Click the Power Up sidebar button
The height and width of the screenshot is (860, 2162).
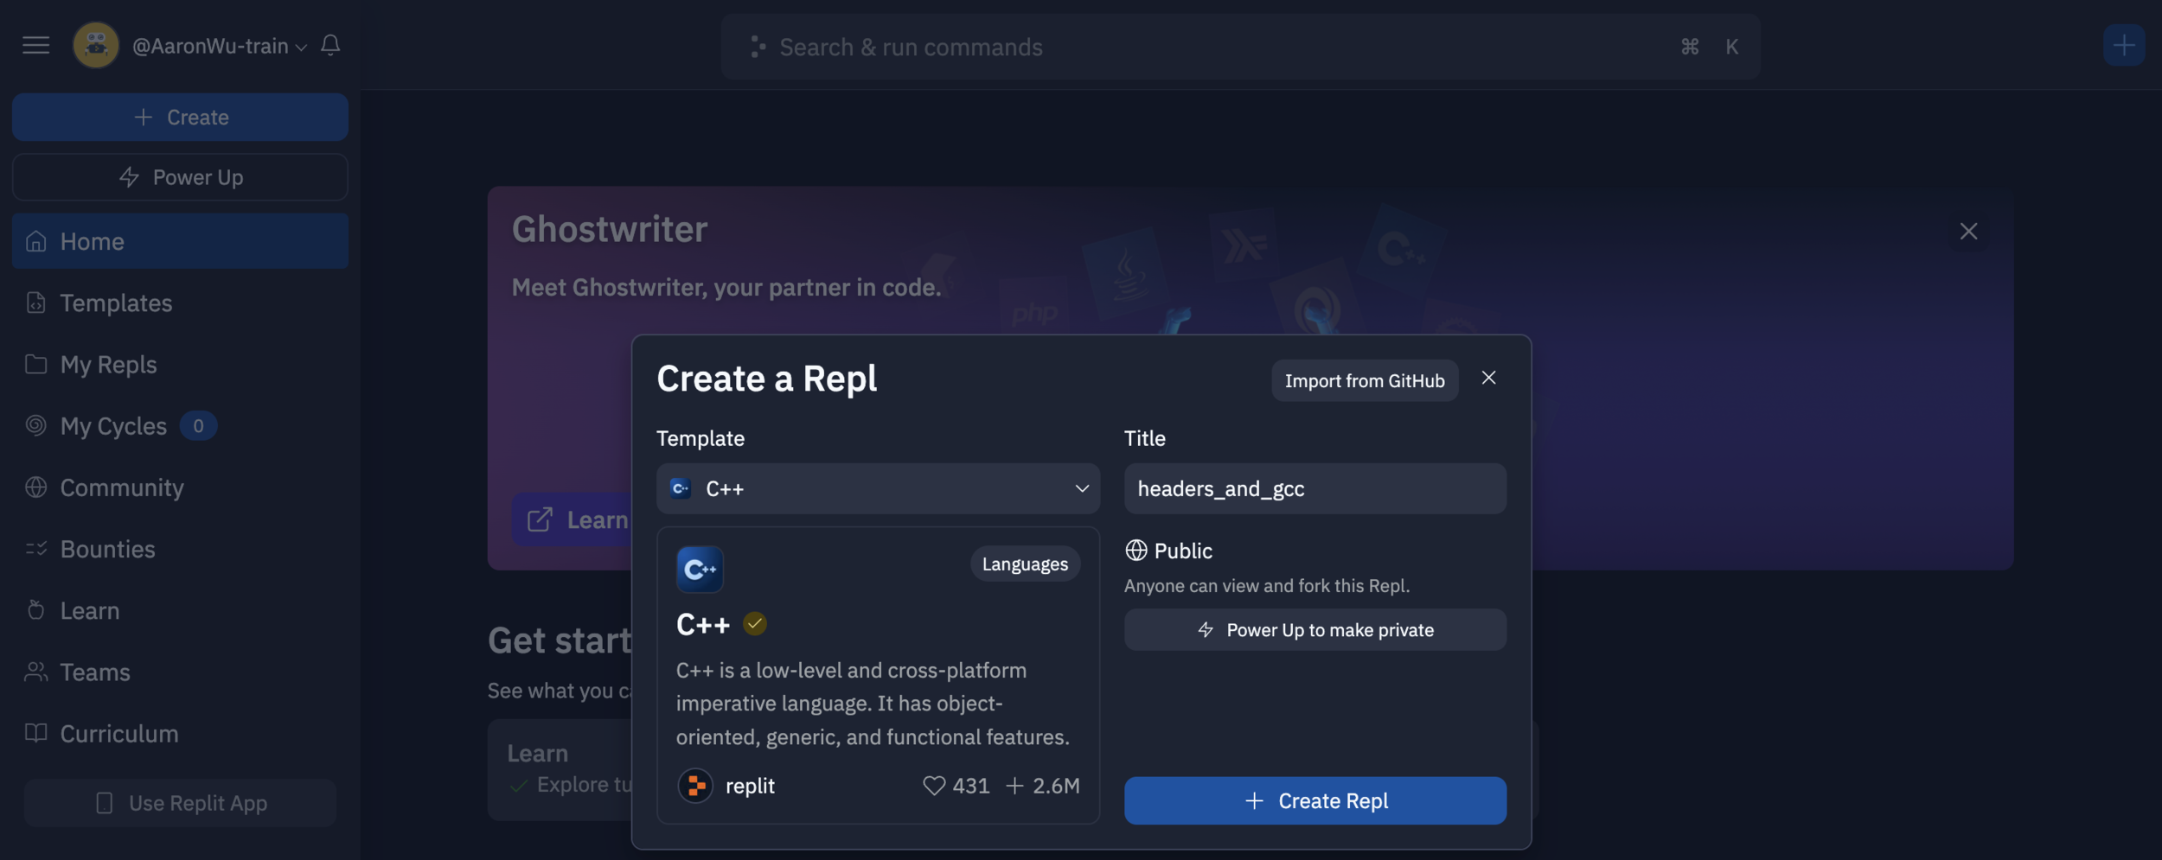180,177
